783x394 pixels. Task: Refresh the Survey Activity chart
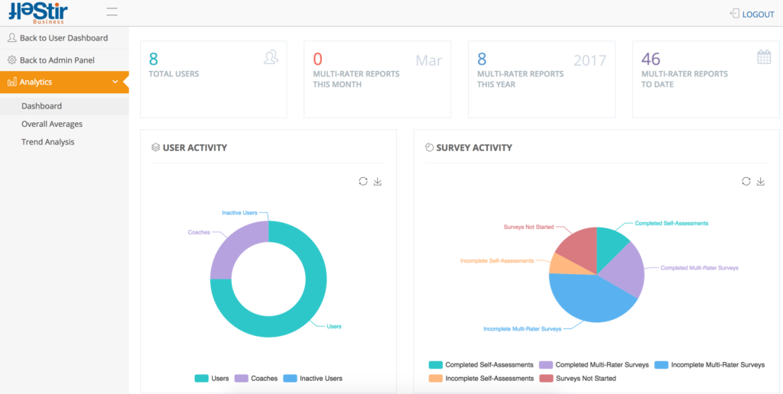[x=746, y=181]
